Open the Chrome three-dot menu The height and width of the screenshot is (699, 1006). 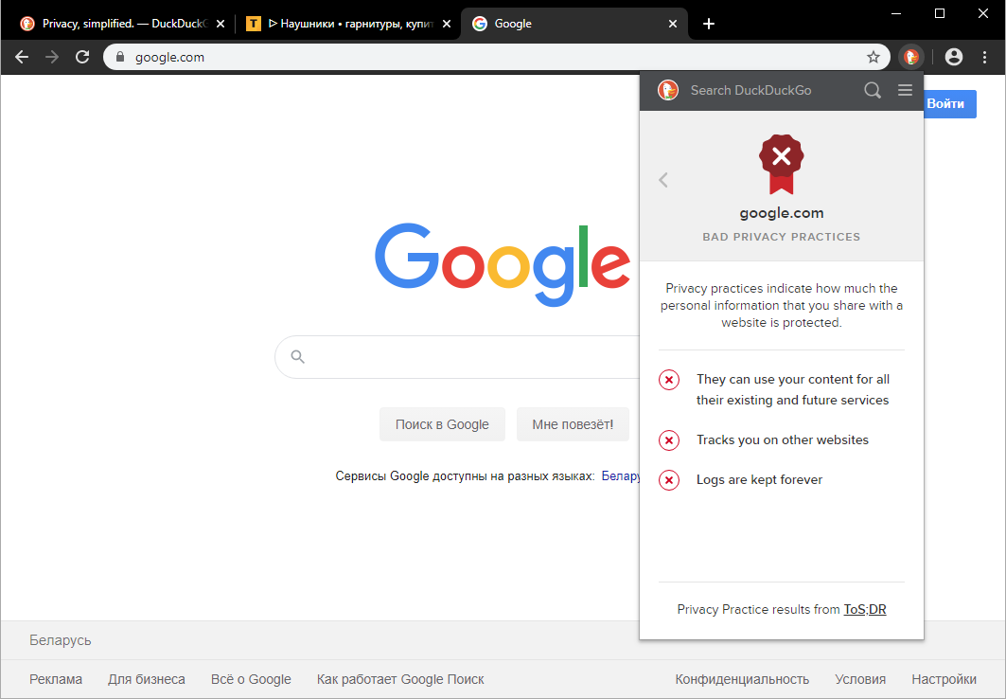pos(985,57)
